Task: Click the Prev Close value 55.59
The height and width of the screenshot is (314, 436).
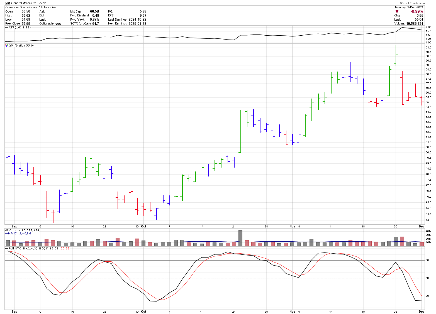Action: [x=26, y=24]
